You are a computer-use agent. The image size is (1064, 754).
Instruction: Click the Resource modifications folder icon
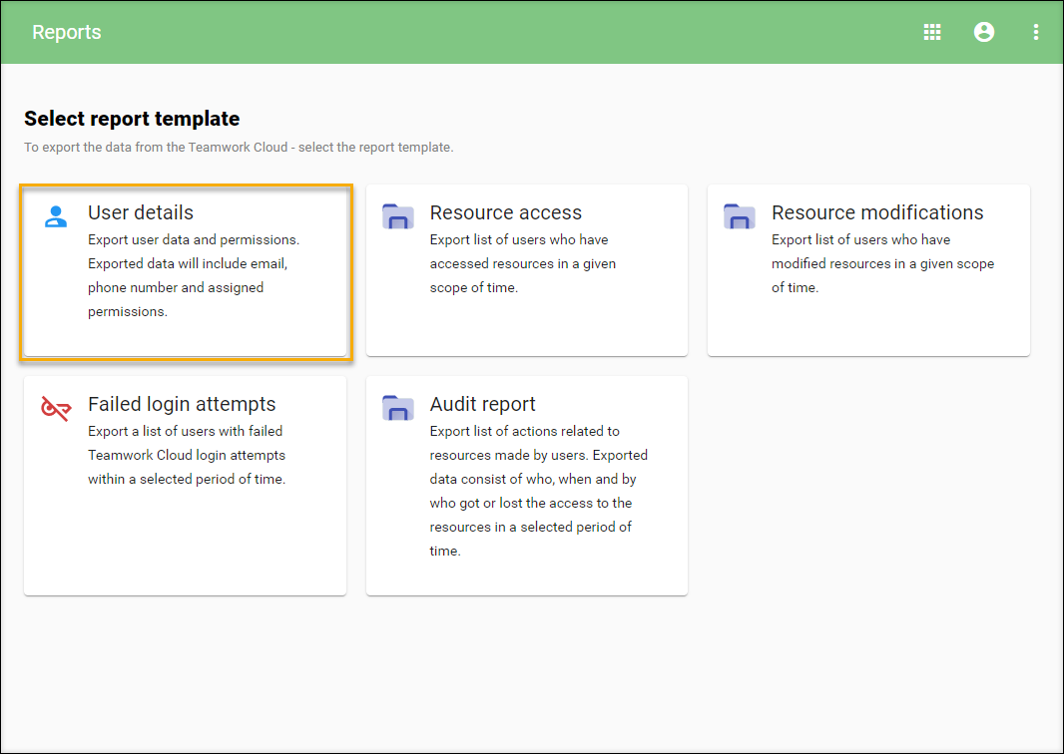740,216
